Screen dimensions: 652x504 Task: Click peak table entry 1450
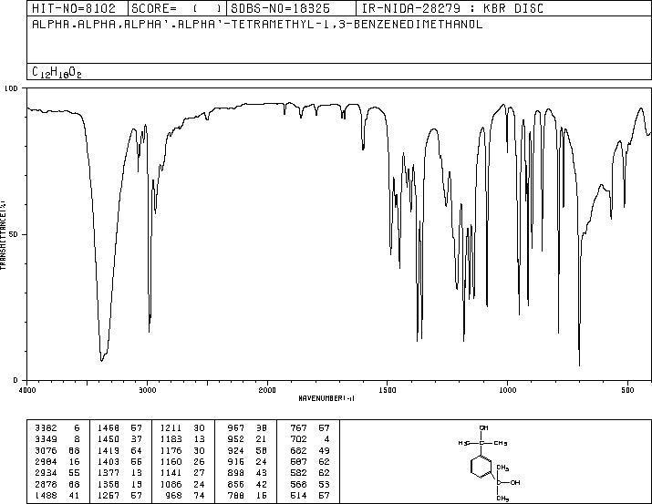point(109,439)
